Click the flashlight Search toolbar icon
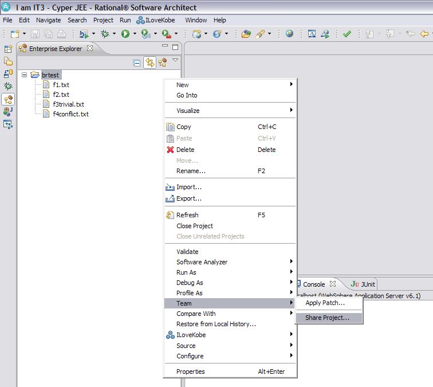 pos(260,34)
